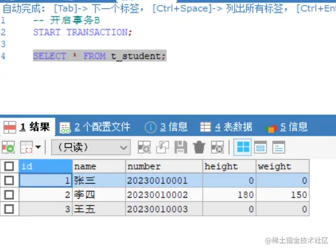Open the 5 信息 tab

click(286, 127)
